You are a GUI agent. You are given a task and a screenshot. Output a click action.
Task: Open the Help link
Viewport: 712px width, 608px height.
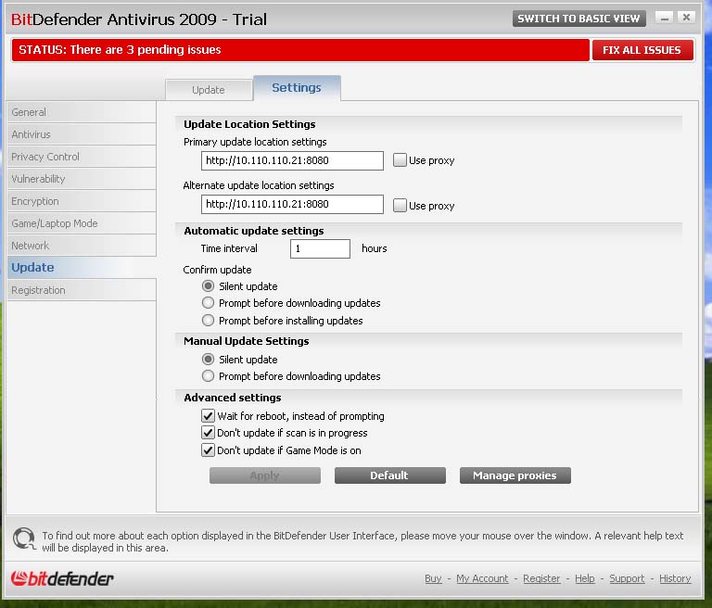pyautogui.click(x=585, y=578)
